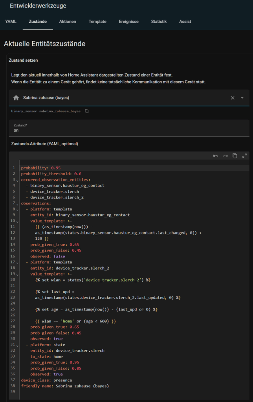Fold the observations section on line 7

point(18,203)
